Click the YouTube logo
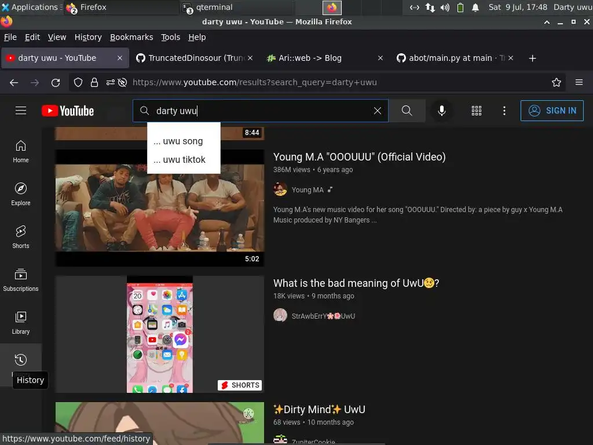Image resolution: width=593 pixels, height=445 pixels. pos(68,111)
